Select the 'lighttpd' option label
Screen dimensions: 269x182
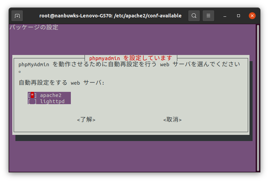[x=52, y=101]
